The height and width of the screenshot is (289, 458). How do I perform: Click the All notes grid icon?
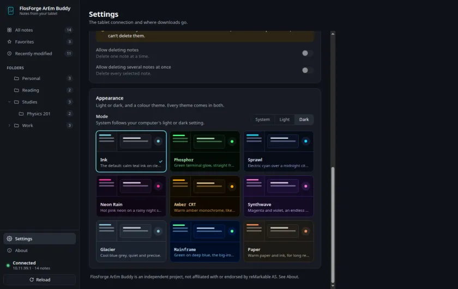click(9, 30)
